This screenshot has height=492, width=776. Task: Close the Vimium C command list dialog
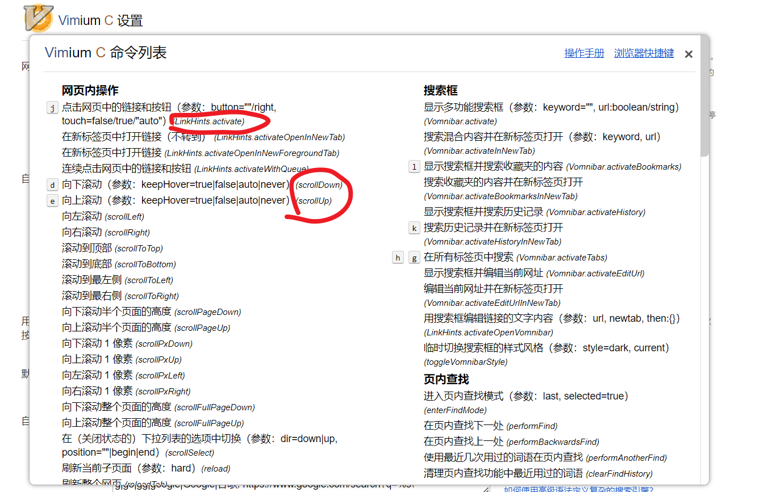click(688, 54)
